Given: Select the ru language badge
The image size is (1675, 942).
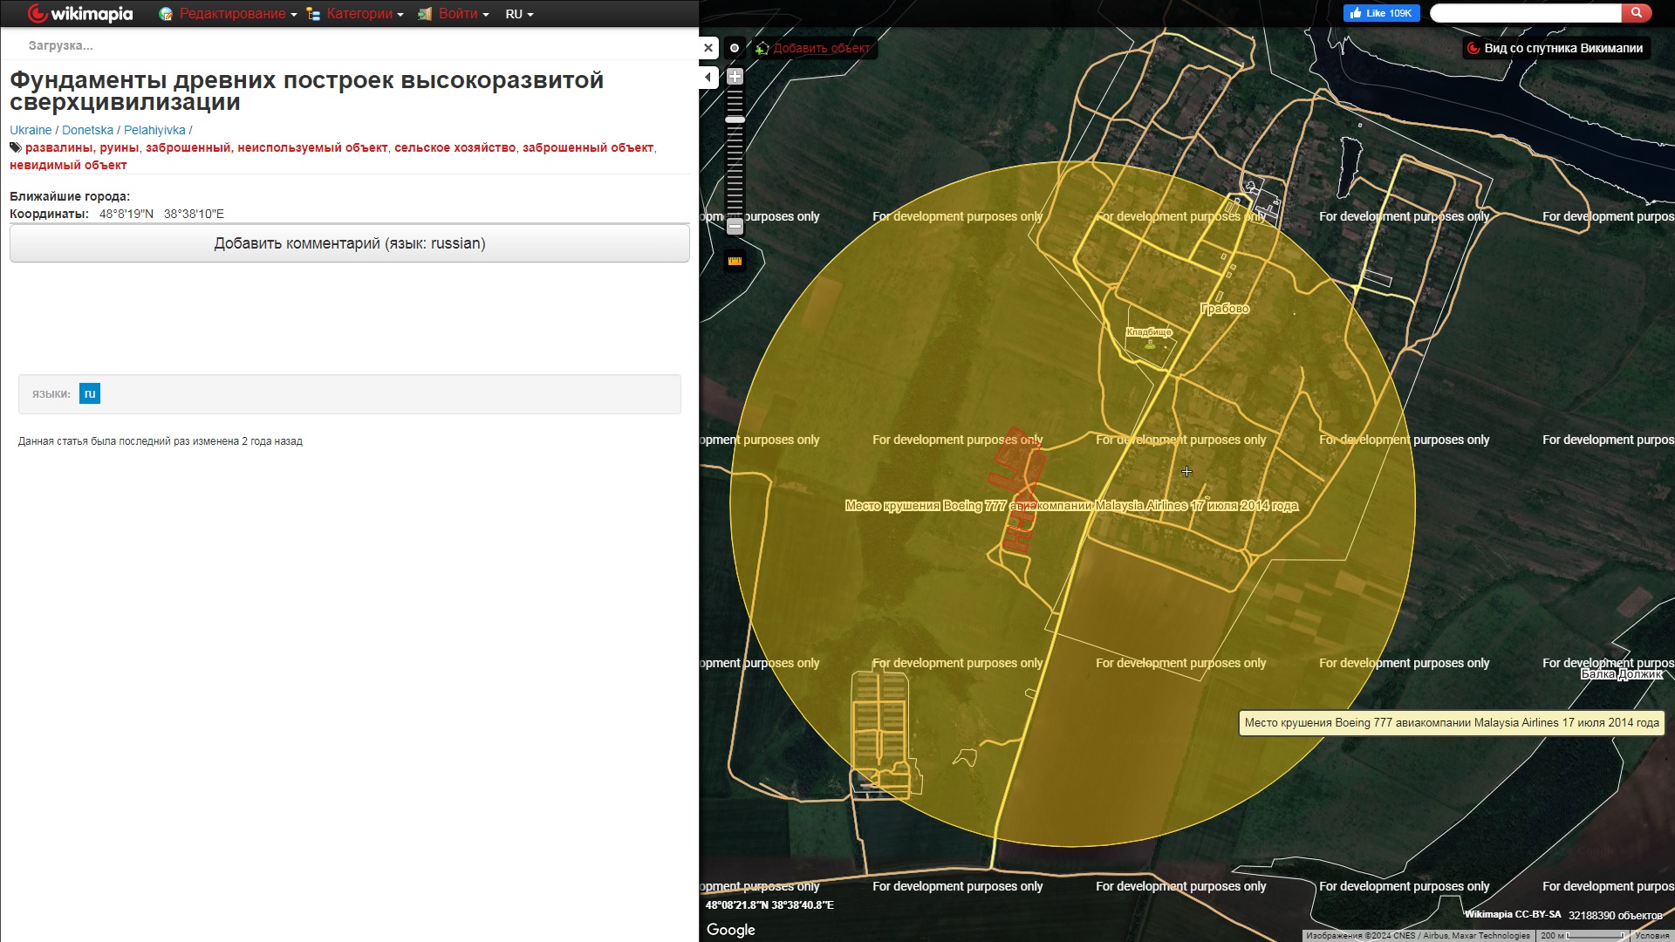Looking at the screenshot, I should [x=90, y=393].
